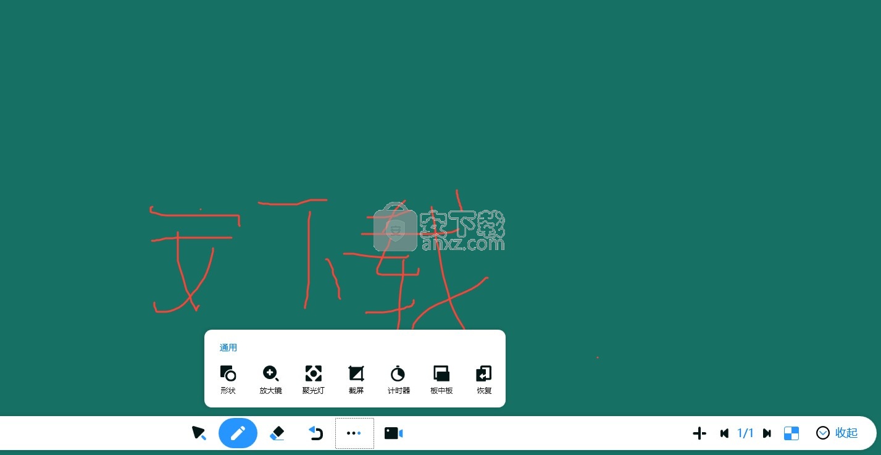Image resolution: width=881 pixels, height=455 pixels.
Task: Collapse the toolbar with 收起
Action: coord(837,433)
